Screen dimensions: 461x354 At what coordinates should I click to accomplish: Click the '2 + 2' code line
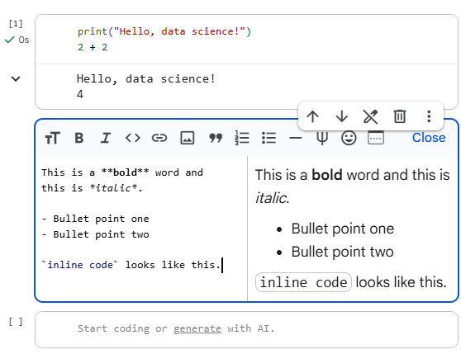tap(93, 47)
